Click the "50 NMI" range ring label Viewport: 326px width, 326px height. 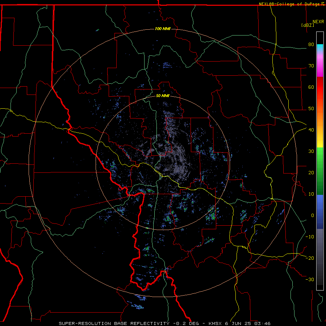[x=163, y=96]
